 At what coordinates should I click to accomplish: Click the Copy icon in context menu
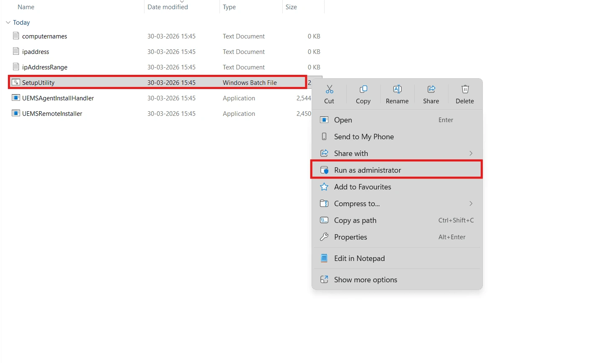coord(363,89)
